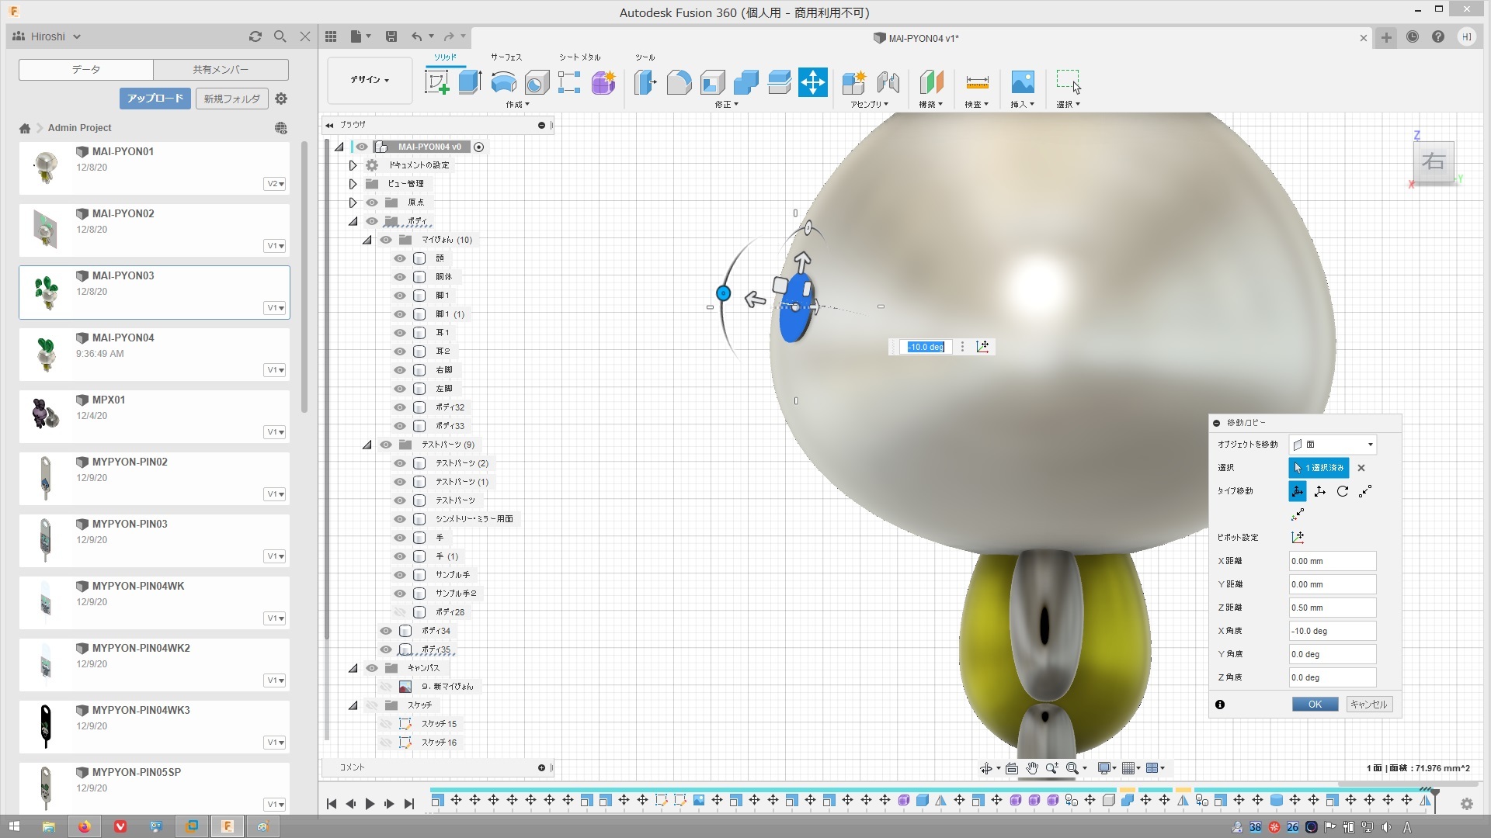Click the アップロード button
1491x838 pixels.
click(155, 99)
